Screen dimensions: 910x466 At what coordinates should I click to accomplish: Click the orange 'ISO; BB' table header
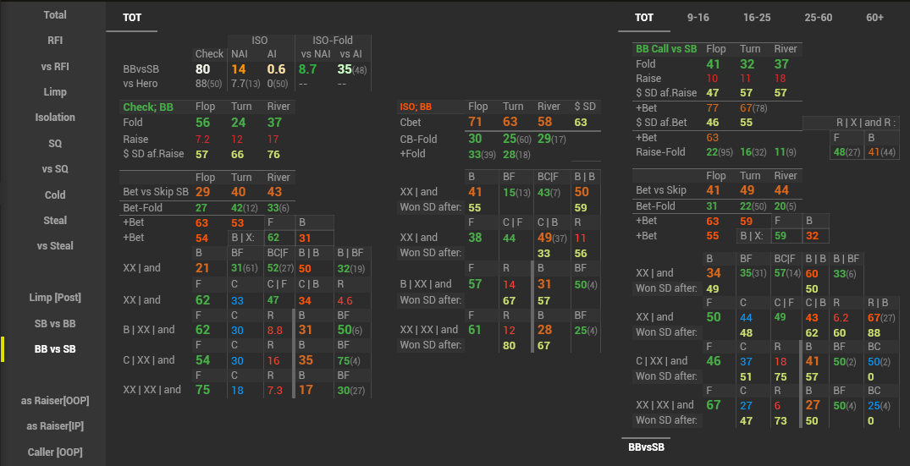tap(415, 107)
